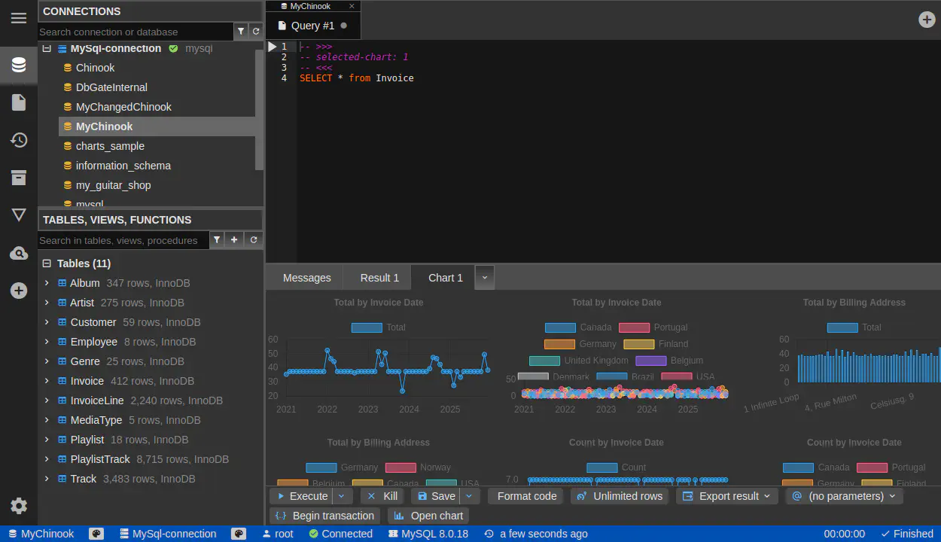Click the Begin transaction button
The image size is (941, 542).
324,516
